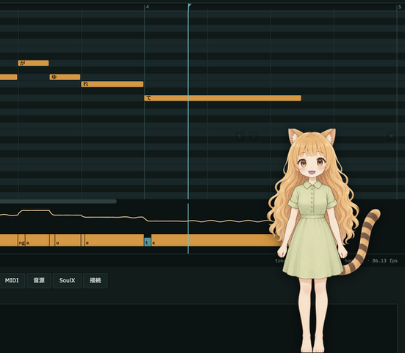Viewport: 405px width, 353px height.
Task: Click the faint X close button on the character overlay
Action: [391, 136]
